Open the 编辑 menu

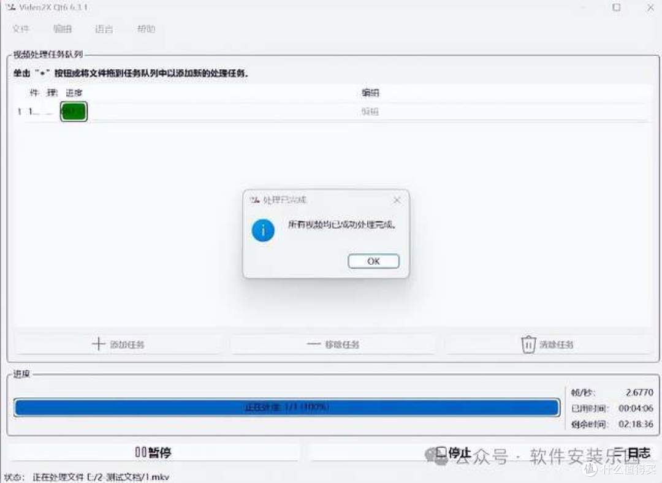click(x=62, y=29)
